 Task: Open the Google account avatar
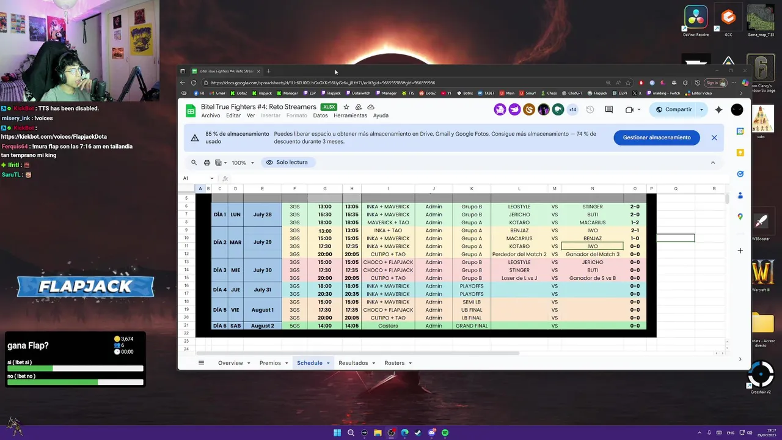pos(737,110)
